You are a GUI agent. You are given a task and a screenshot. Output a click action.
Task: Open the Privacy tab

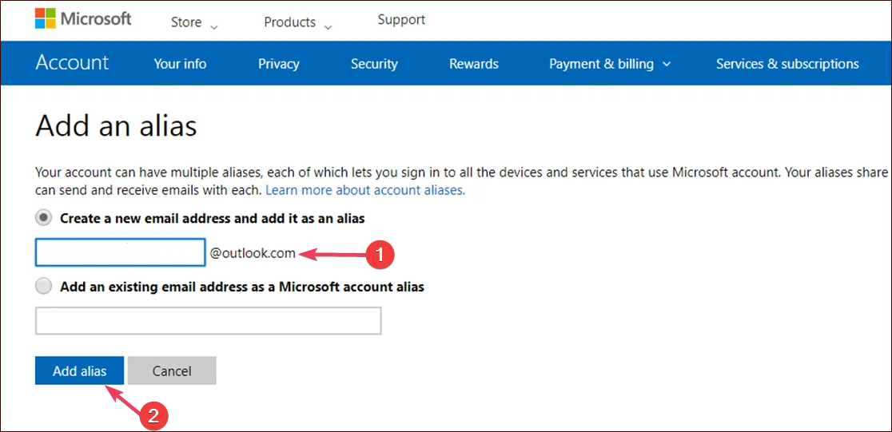tap(279, 64)
